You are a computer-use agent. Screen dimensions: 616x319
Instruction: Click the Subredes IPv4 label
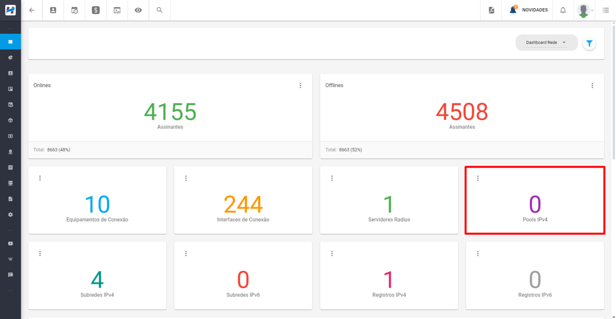click(97, 295)
